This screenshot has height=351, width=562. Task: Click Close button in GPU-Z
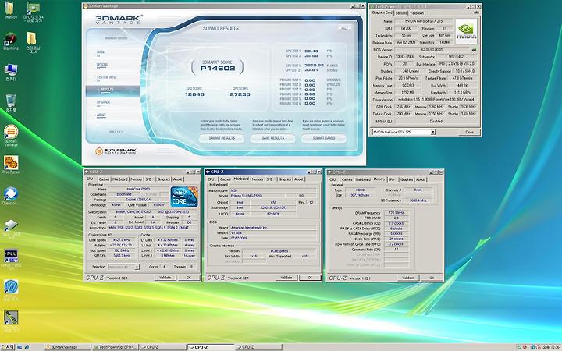coord(469,132)
